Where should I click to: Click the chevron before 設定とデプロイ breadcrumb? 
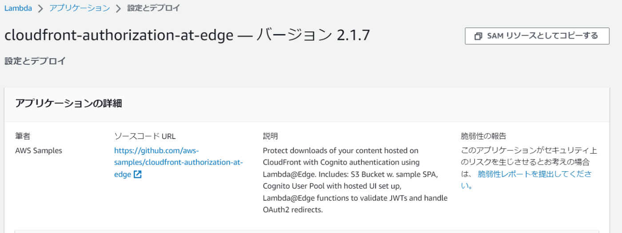click(x=118, y=8)
